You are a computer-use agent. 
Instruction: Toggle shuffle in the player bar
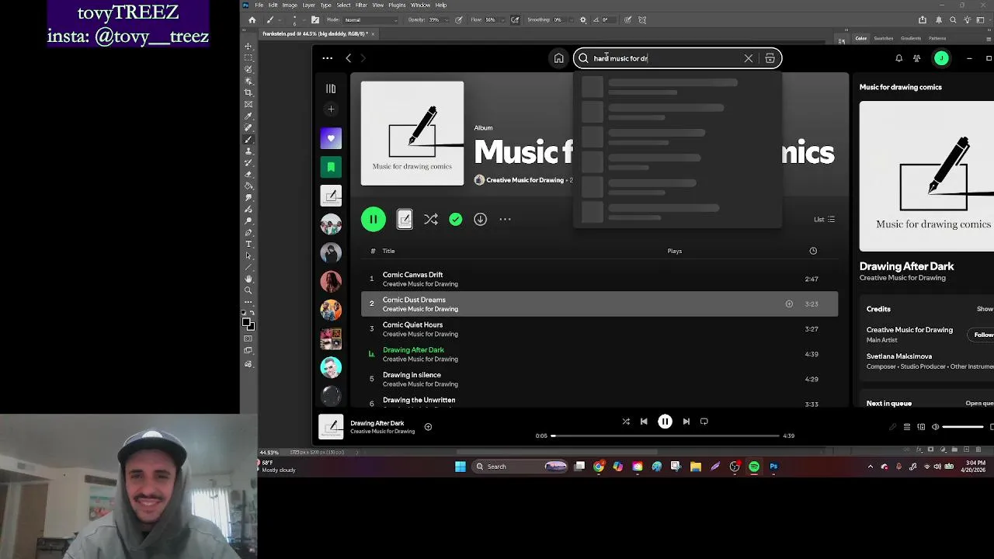click(626, 422)
